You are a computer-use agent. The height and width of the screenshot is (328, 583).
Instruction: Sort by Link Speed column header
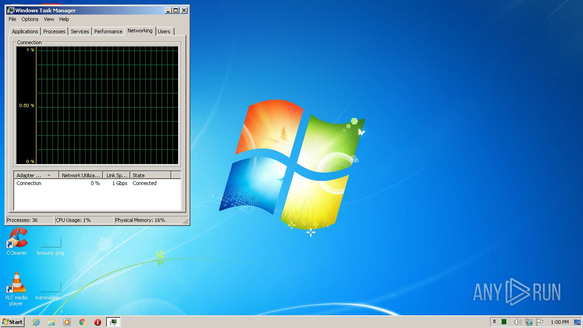117,175
